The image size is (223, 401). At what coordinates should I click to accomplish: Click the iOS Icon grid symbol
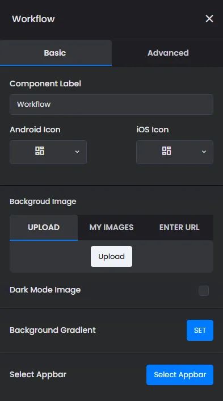point(167,151)
